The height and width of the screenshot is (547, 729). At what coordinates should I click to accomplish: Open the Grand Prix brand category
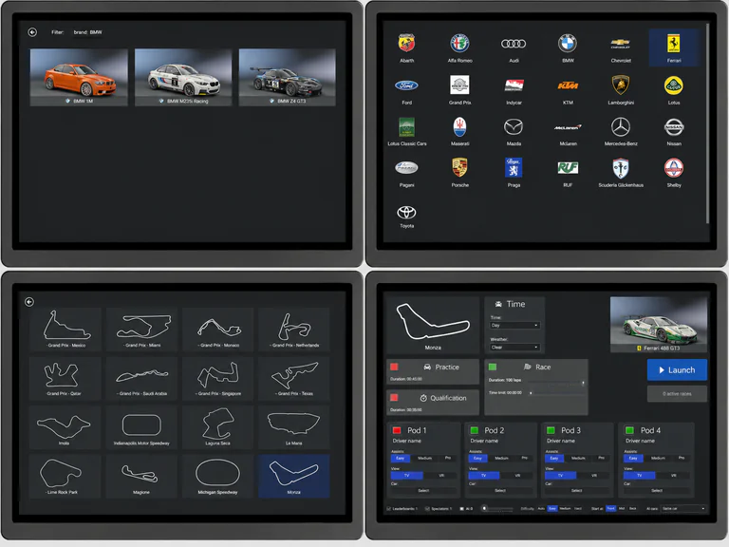(x=459, y=85)
